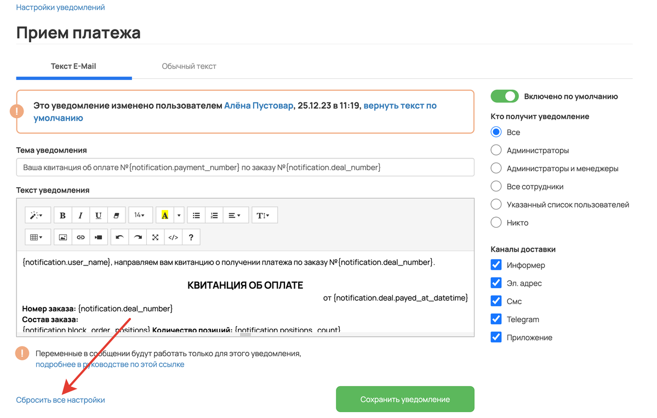
Task: Redo the last edit
Action: tap(138, 237)
